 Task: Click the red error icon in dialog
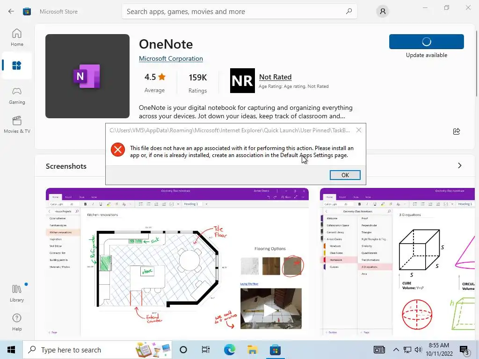(x=118, y=150)
